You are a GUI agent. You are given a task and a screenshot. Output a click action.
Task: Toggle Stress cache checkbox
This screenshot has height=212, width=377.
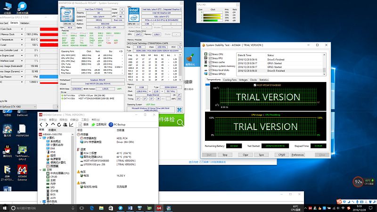coord(210,62)
